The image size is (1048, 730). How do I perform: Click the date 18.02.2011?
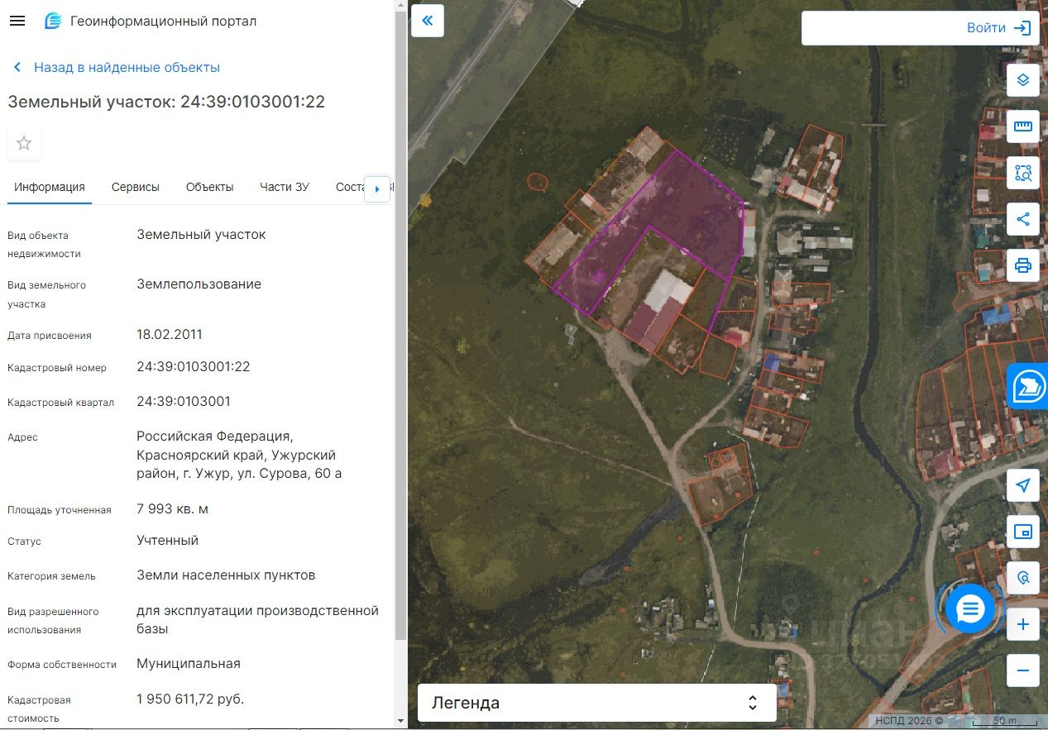(x=170, y=335)
